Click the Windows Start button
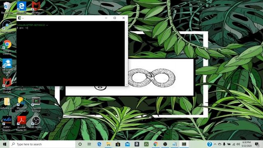263x148 pixels. 5,144
